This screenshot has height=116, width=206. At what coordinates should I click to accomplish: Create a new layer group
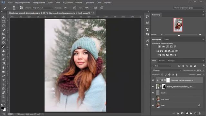click(x=191, y=113)
